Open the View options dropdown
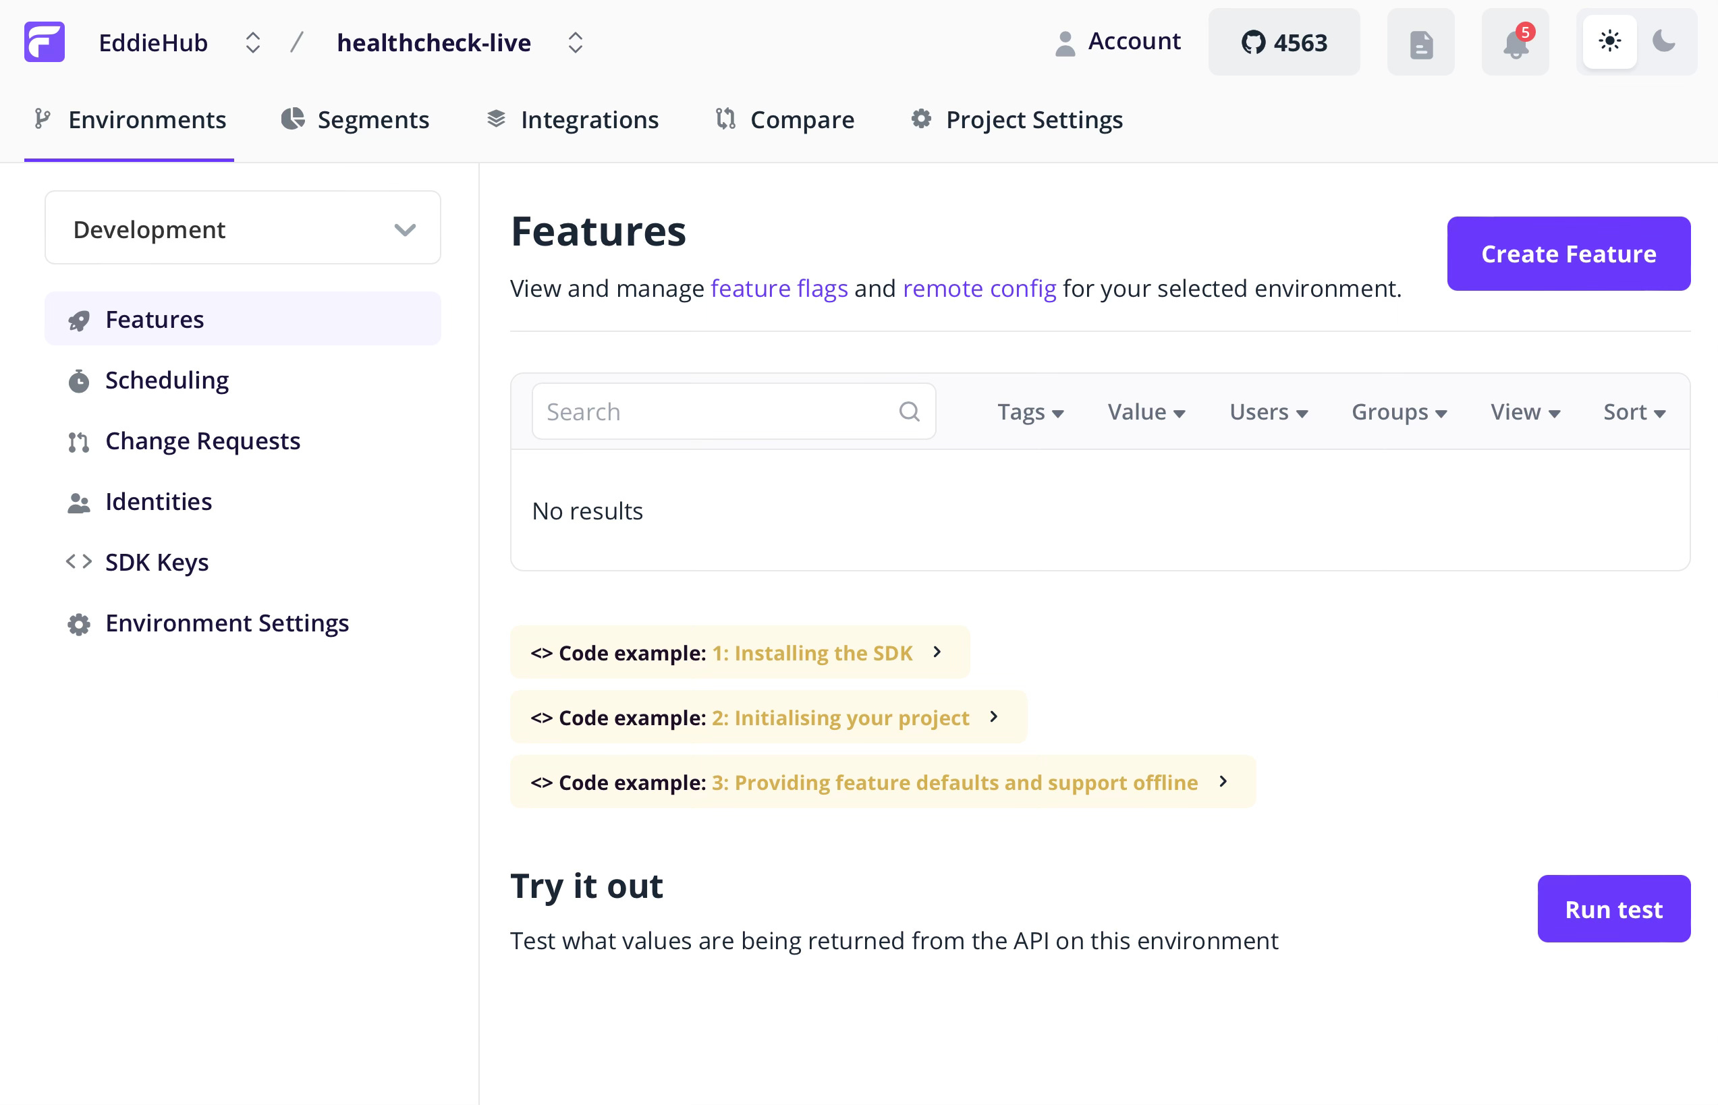This screenshot has width=1718, height=1105. click(x=1525, y=412)
